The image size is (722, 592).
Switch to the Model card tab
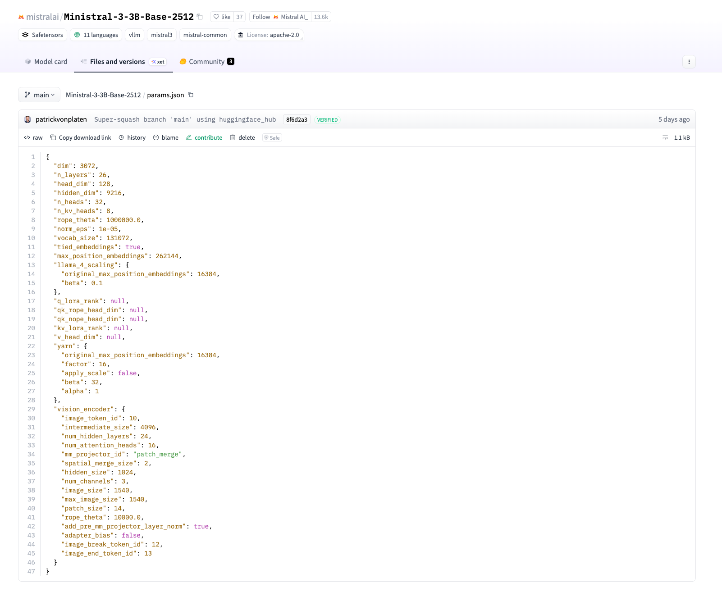46,61
